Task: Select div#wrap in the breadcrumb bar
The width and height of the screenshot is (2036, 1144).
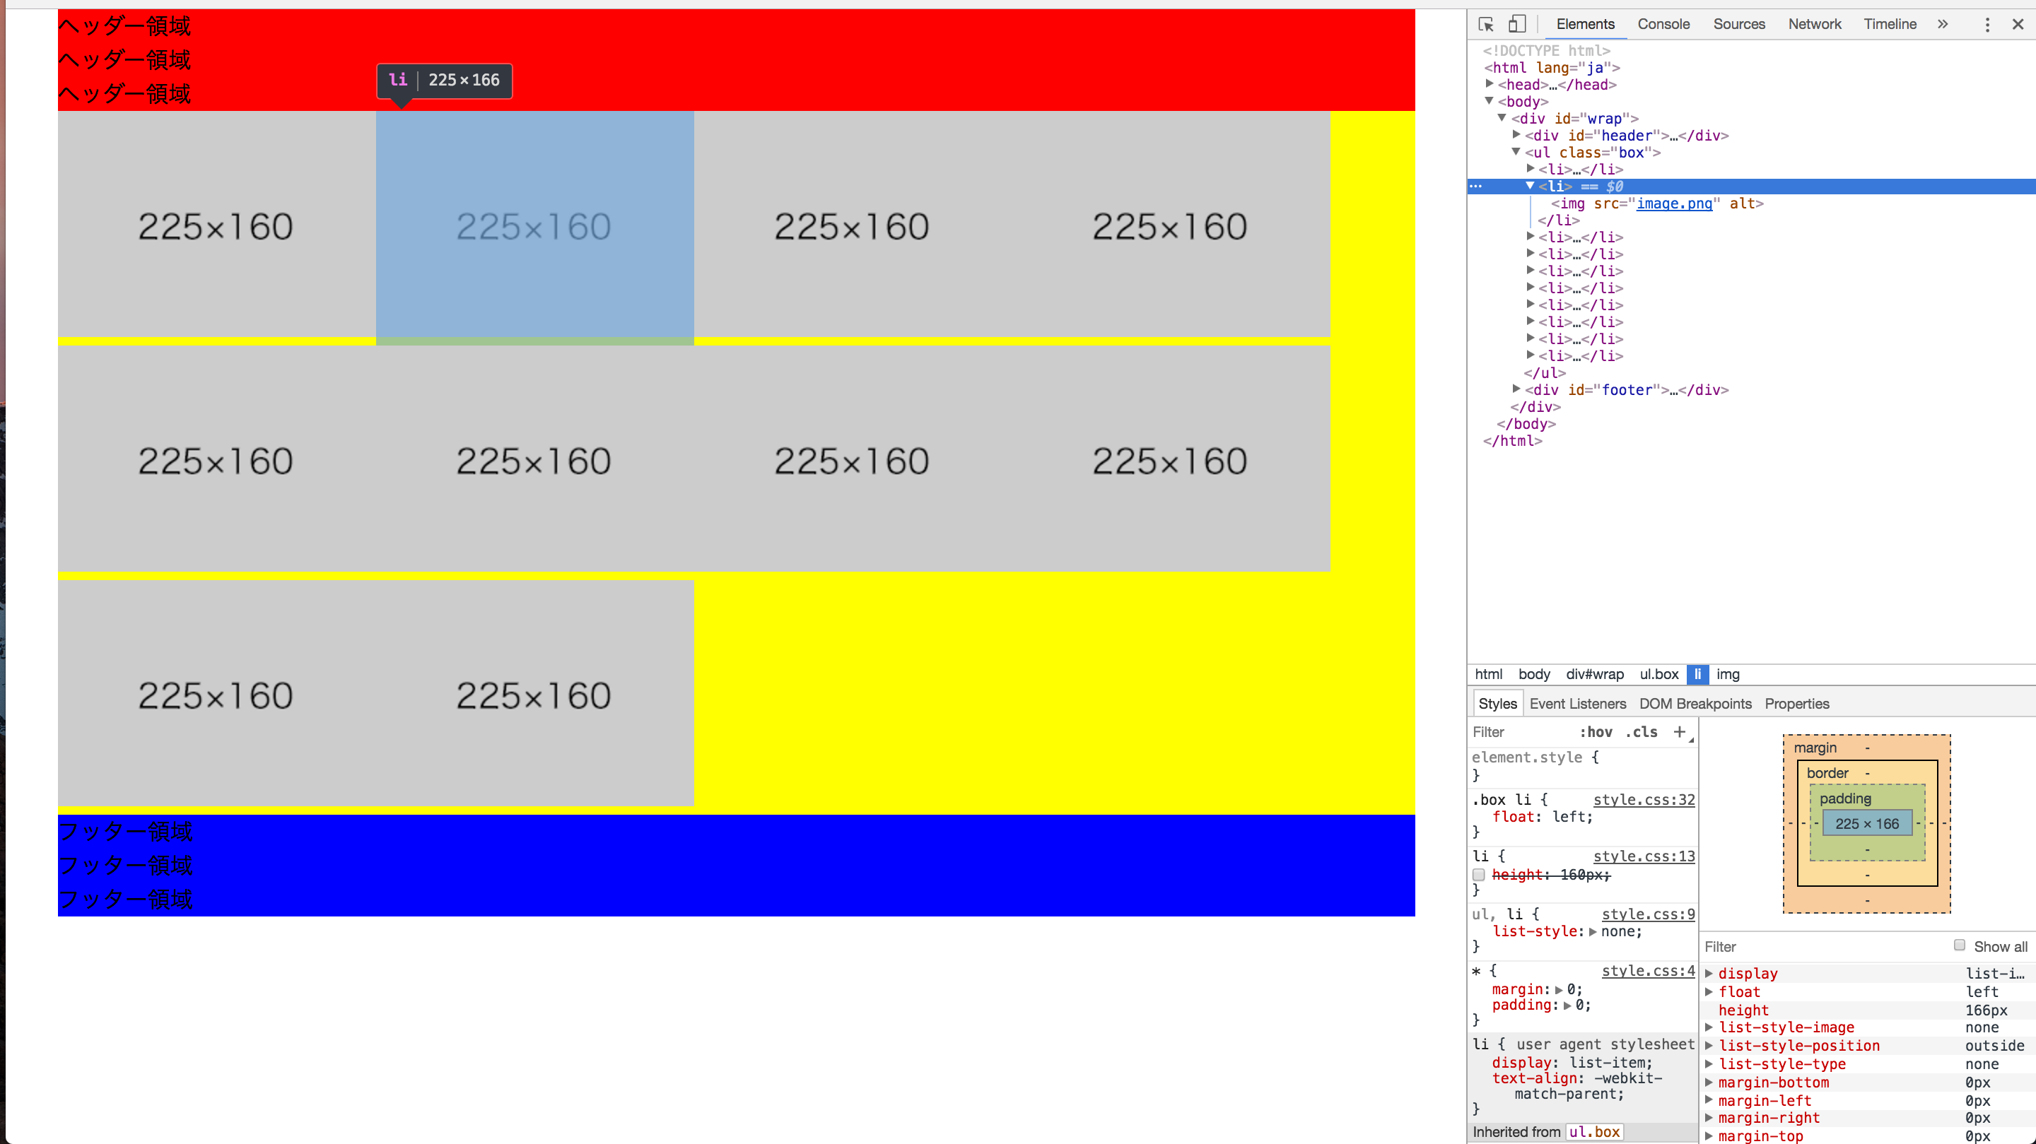Action: [1595, 674]
